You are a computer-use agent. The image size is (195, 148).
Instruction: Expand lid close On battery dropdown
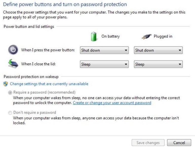tap(104, 64)
